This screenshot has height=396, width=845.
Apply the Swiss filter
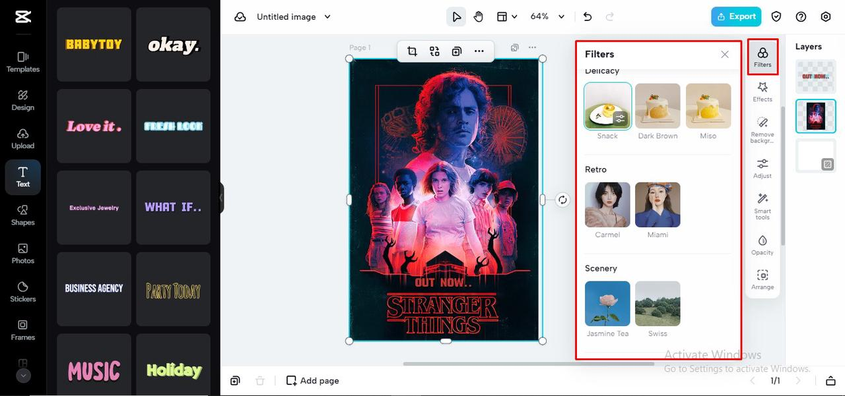click(x=658, y=303)
